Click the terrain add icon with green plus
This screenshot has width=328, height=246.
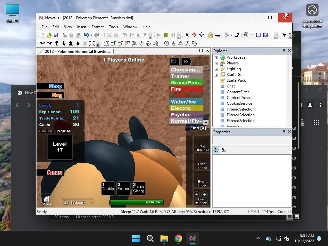tap(106, 43)
